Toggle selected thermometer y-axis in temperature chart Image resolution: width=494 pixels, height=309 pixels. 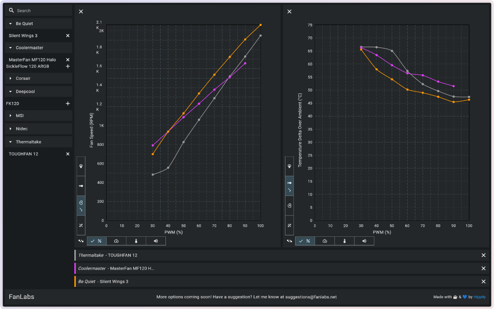click(x=289, y=186)
